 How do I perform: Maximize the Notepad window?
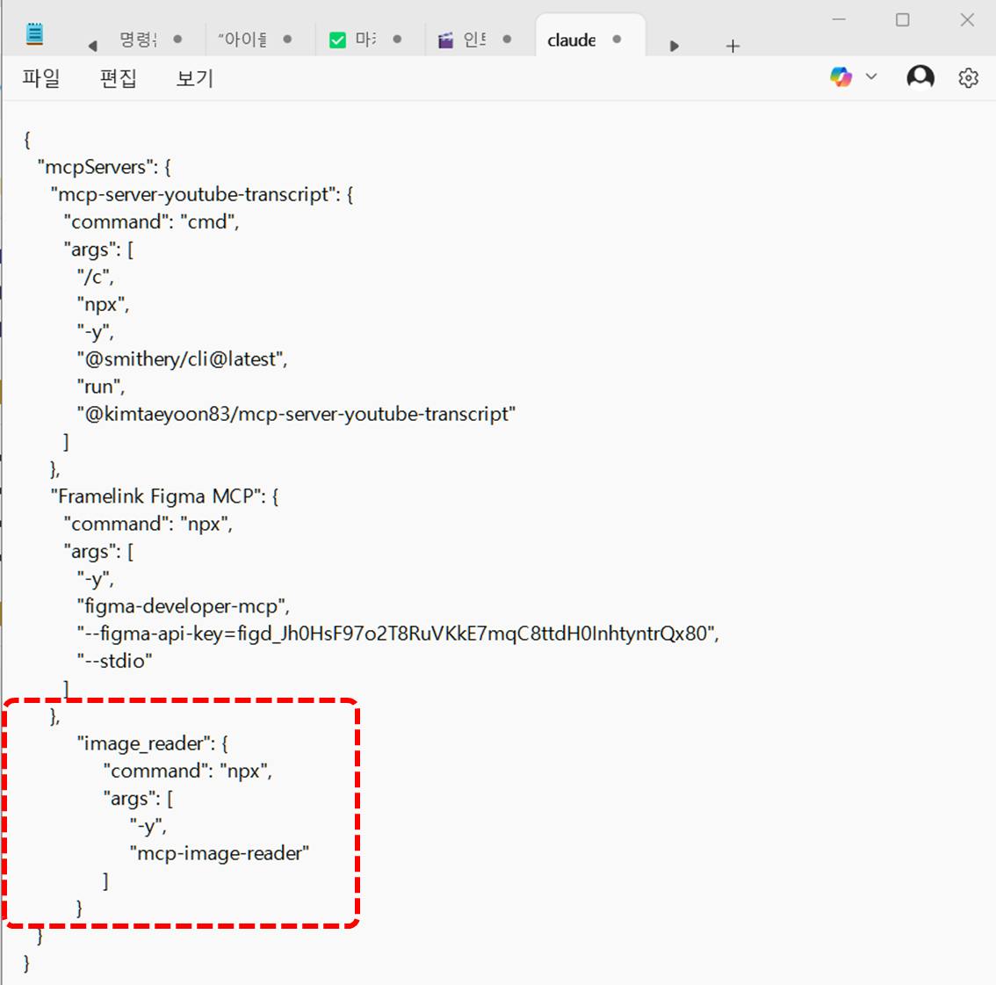(902, 19)
